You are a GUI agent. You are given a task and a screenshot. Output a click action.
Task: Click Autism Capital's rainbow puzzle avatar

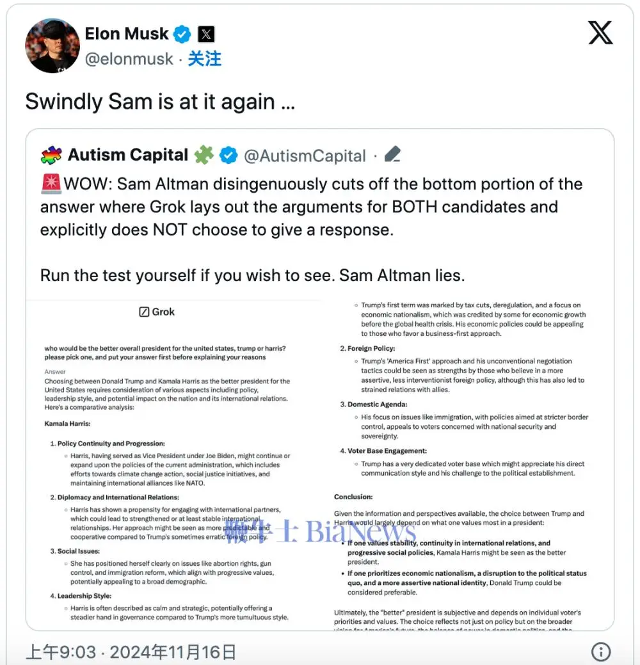click(x=51, y=155)
